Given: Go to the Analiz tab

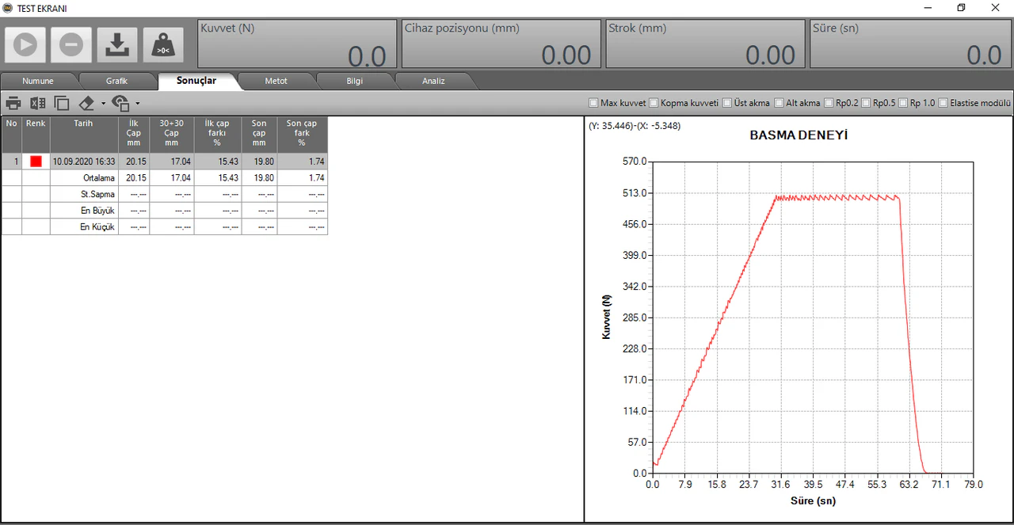Looking at the screenshot, I should pos(433,81).
